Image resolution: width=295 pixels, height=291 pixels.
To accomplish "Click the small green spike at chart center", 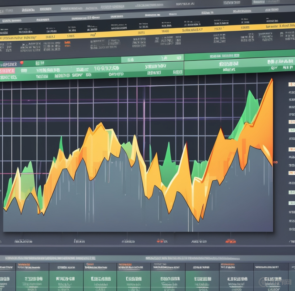I will coord(168,152).
